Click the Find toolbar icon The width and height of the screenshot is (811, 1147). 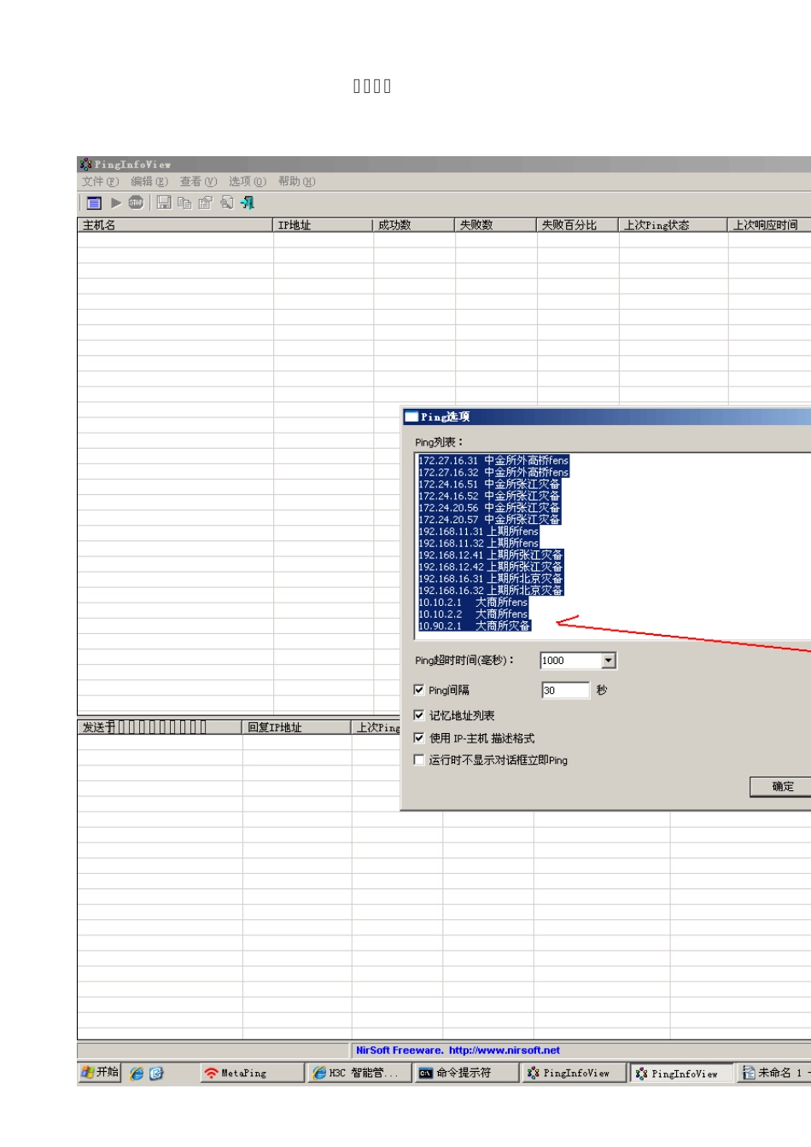(226, 203)
